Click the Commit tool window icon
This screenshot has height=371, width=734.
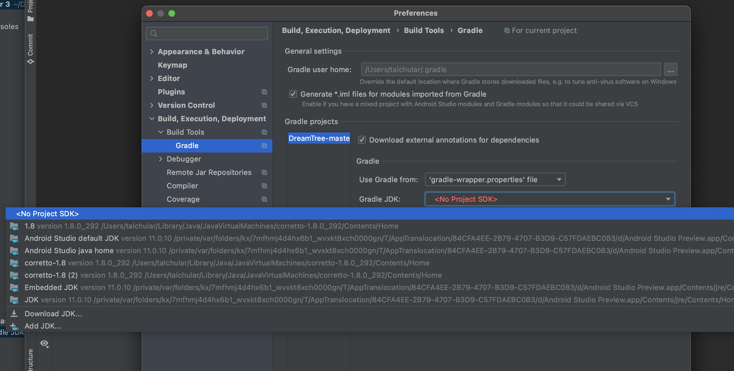click(30, 62)
